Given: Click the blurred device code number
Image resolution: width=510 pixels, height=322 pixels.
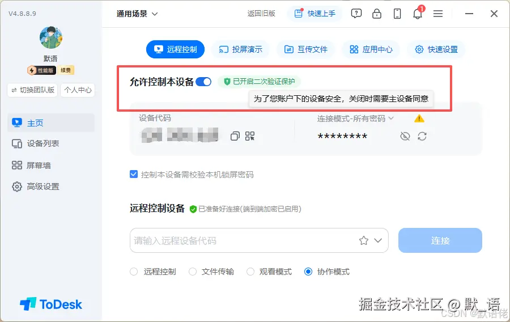Looking at the screenshot, I should click(x=180, y=135).
